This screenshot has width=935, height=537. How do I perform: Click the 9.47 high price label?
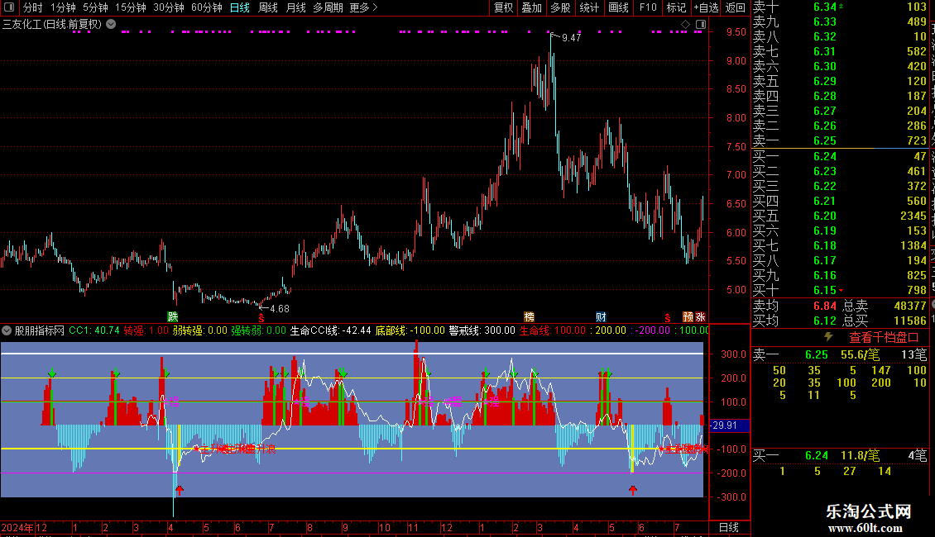coord(571,37)
